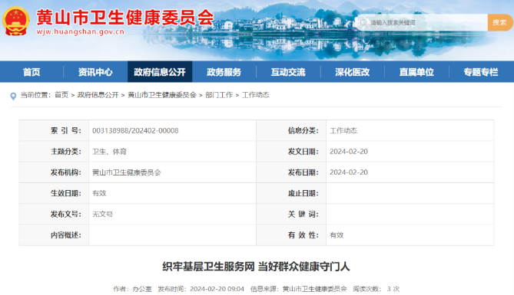Viewport: 514px width, 295px height.
Task: Click the 生效日期 label cell
Action: coord(54,193)
